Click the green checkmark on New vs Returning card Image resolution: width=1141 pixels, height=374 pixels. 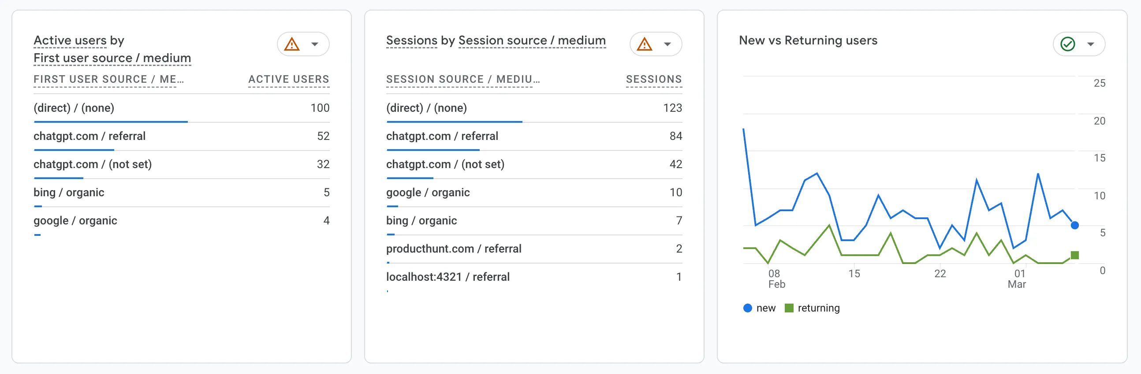(x=1067, y=44)
